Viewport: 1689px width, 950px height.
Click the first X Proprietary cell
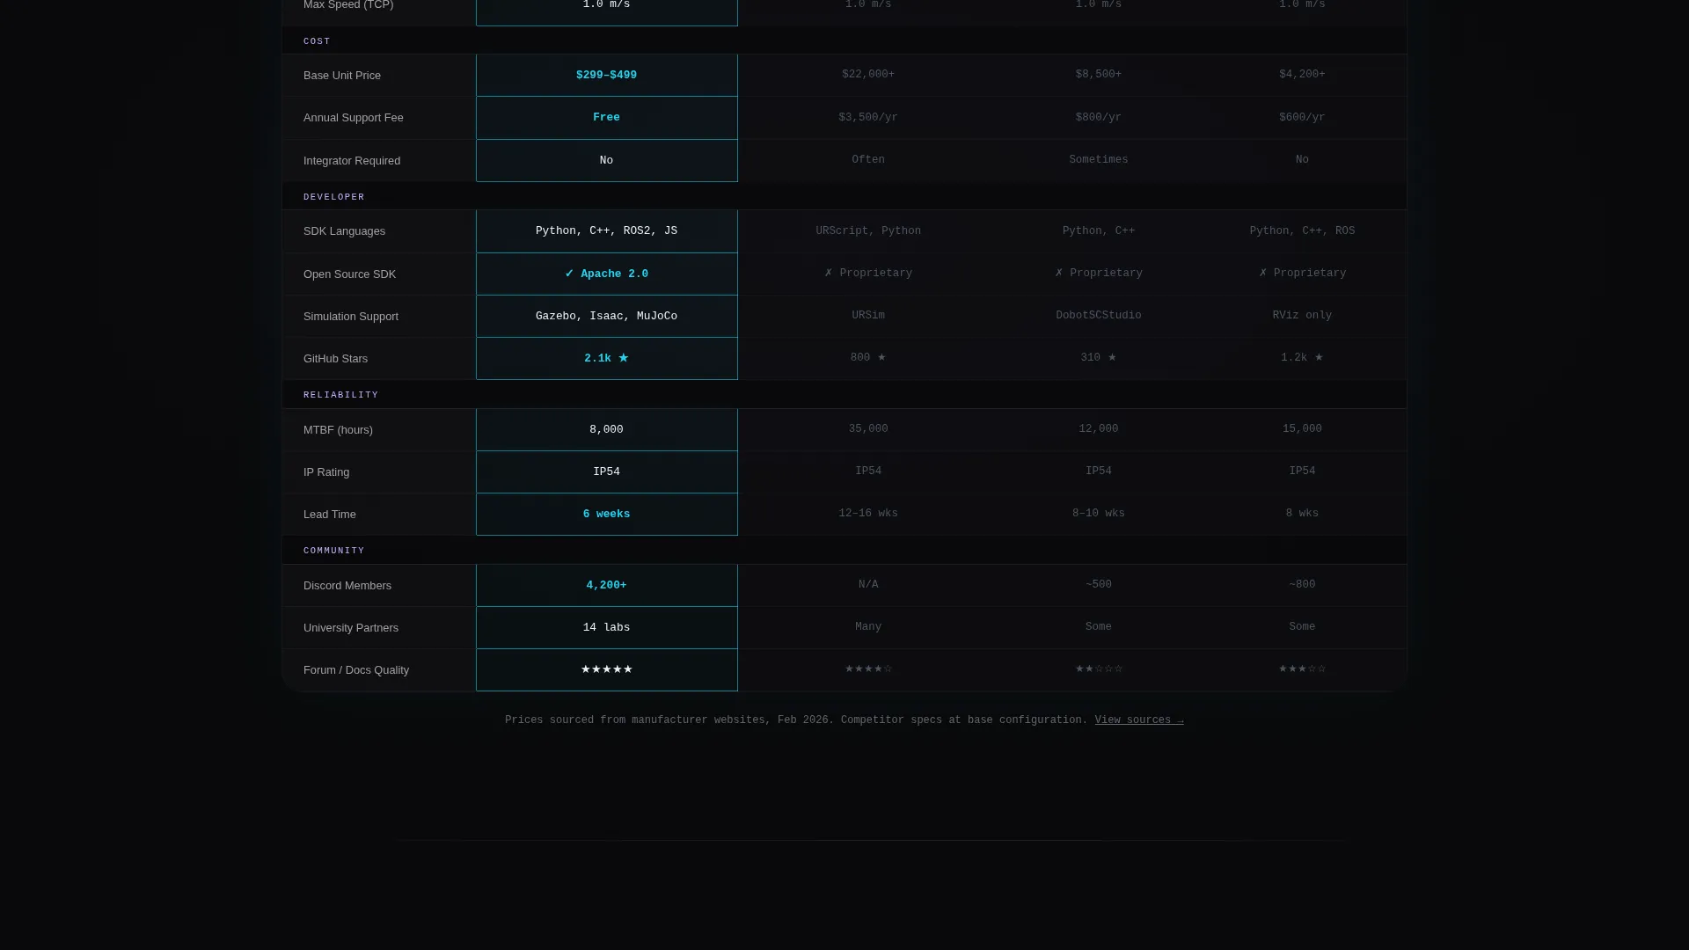pyautogui.click(x=868, y=274)
